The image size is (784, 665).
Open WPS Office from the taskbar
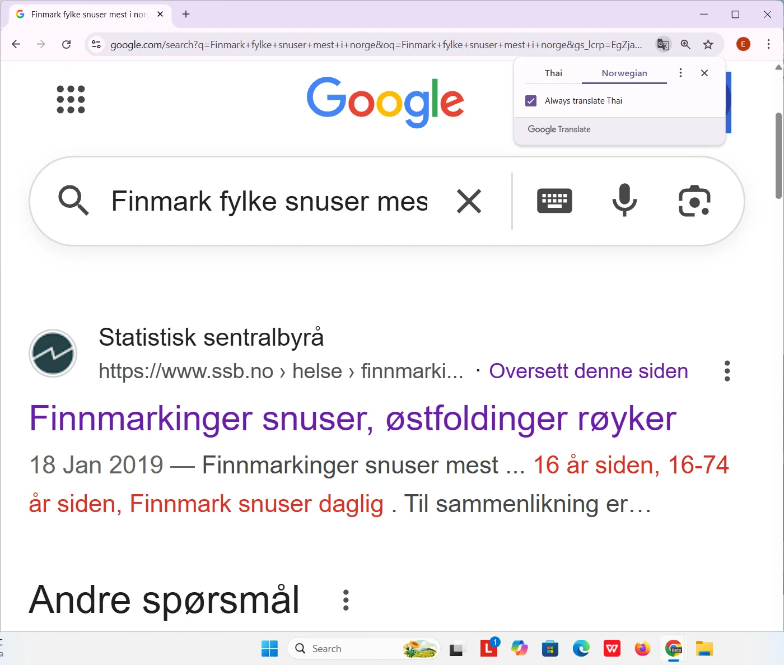coord(612,648)
